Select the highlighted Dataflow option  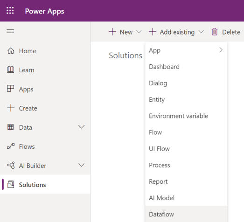(x=186, y=214)
